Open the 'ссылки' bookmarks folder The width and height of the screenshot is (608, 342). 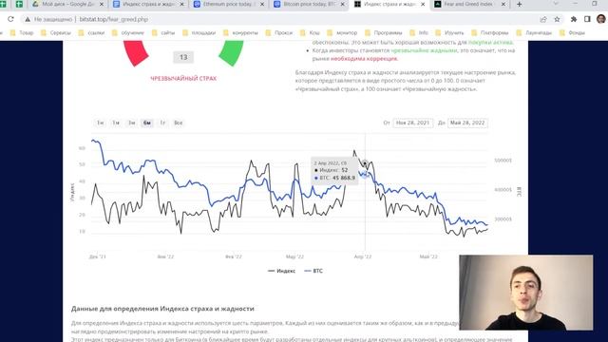(x=91, y=33)
